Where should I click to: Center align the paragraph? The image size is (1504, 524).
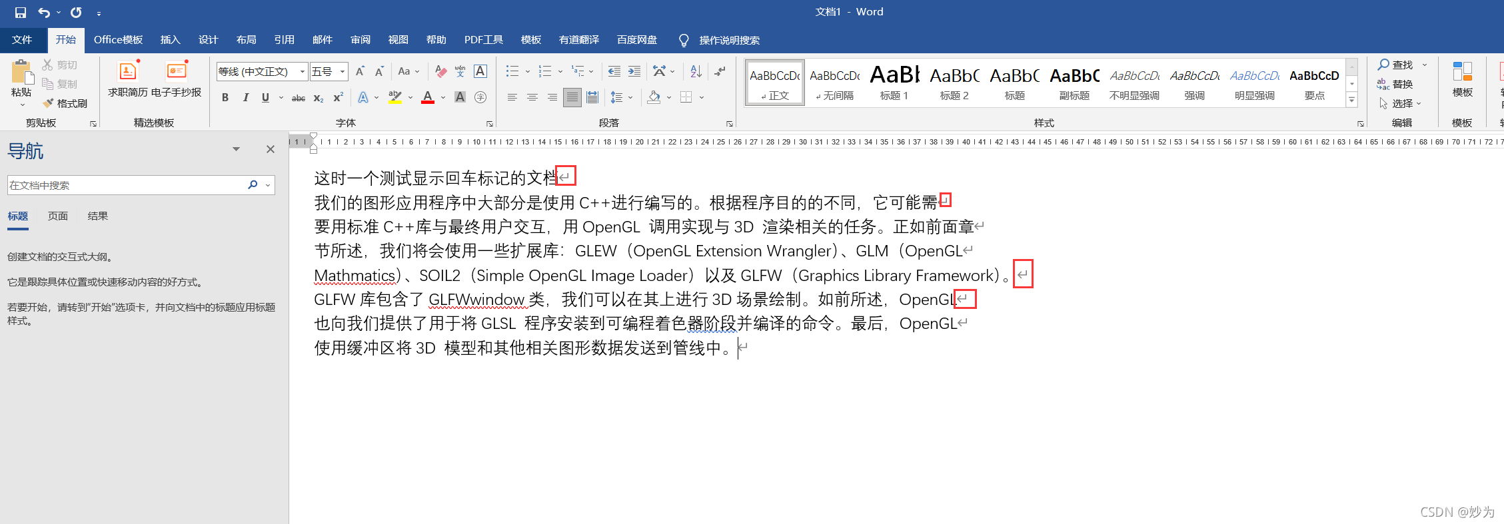coord(532,98)
